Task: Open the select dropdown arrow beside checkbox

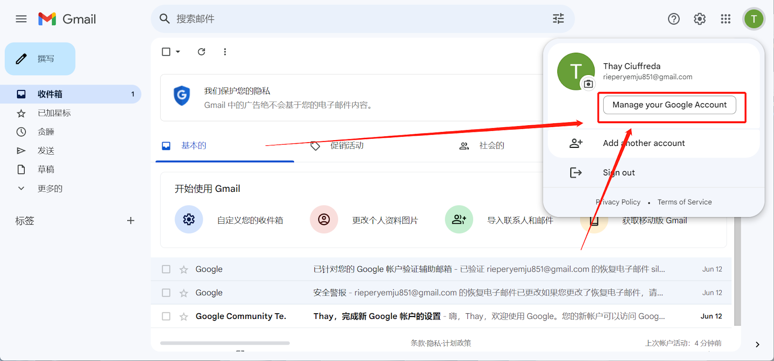Action: pyautogui.click(x=178, y=52)
